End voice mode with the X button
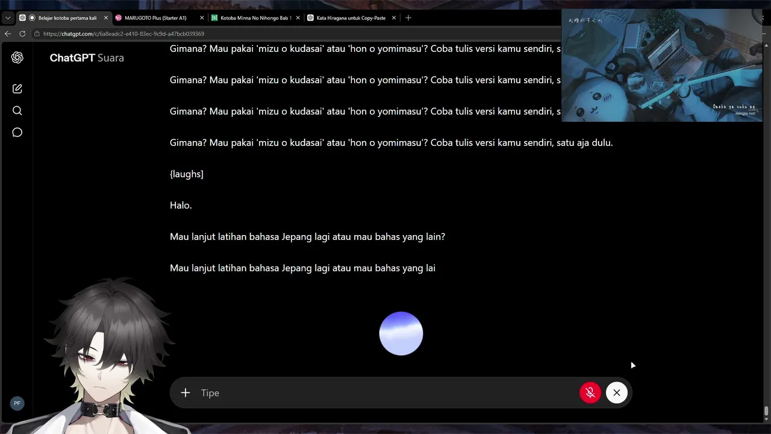Image resolution: width=771 pixels, height=434 pixels. coord(617,392)
